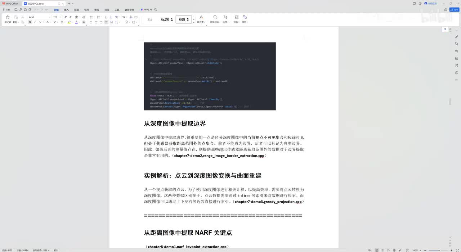Click the blue 分享 share button
This screenshot has height=252, width=461.
click(x=455, y=10)
